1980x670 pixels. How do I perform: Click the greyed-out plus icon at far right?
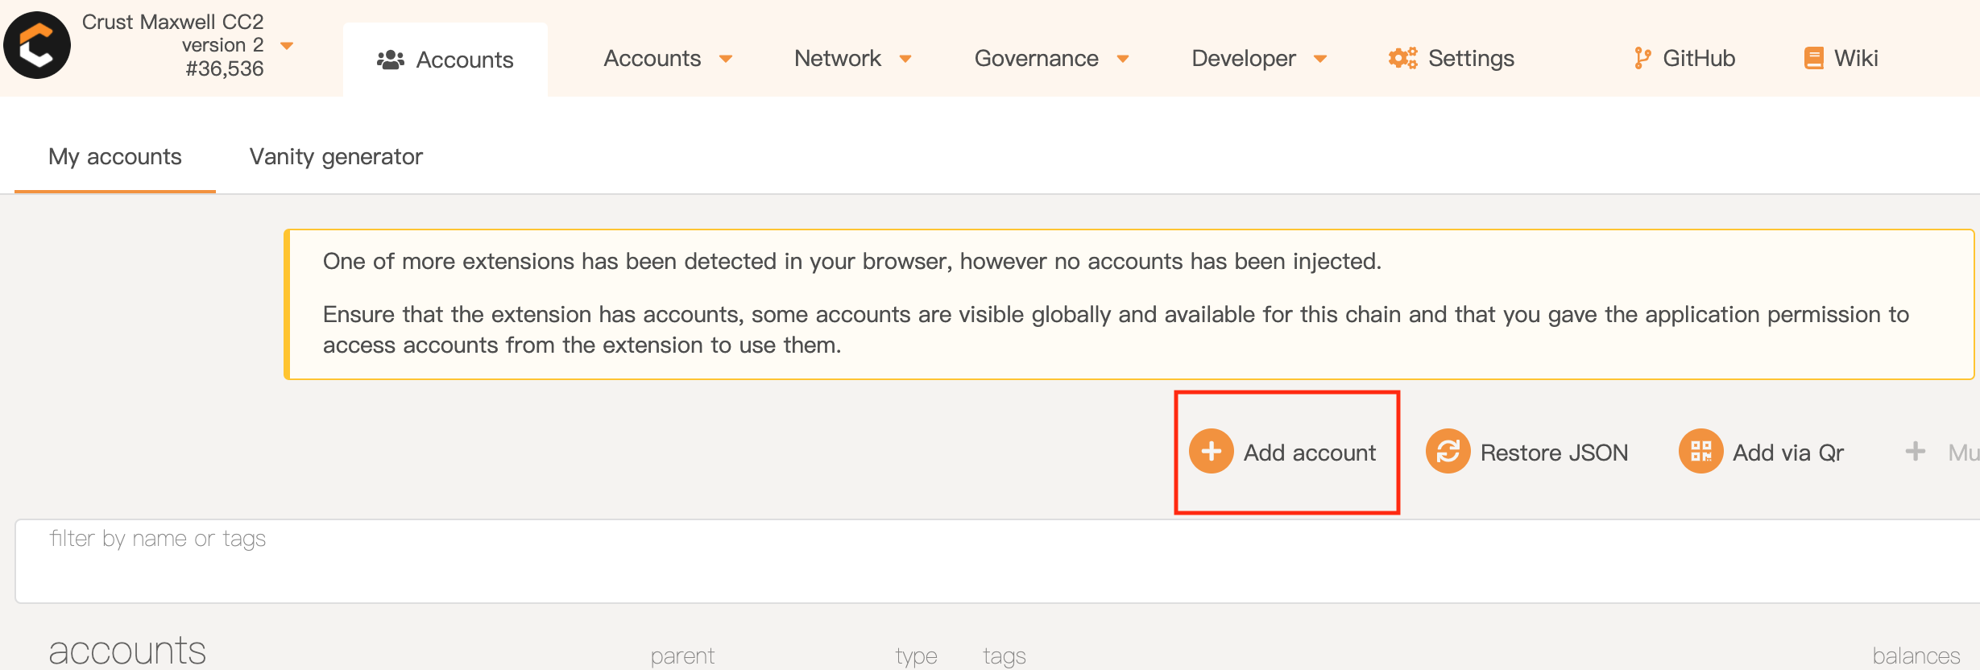(1916, 451)
